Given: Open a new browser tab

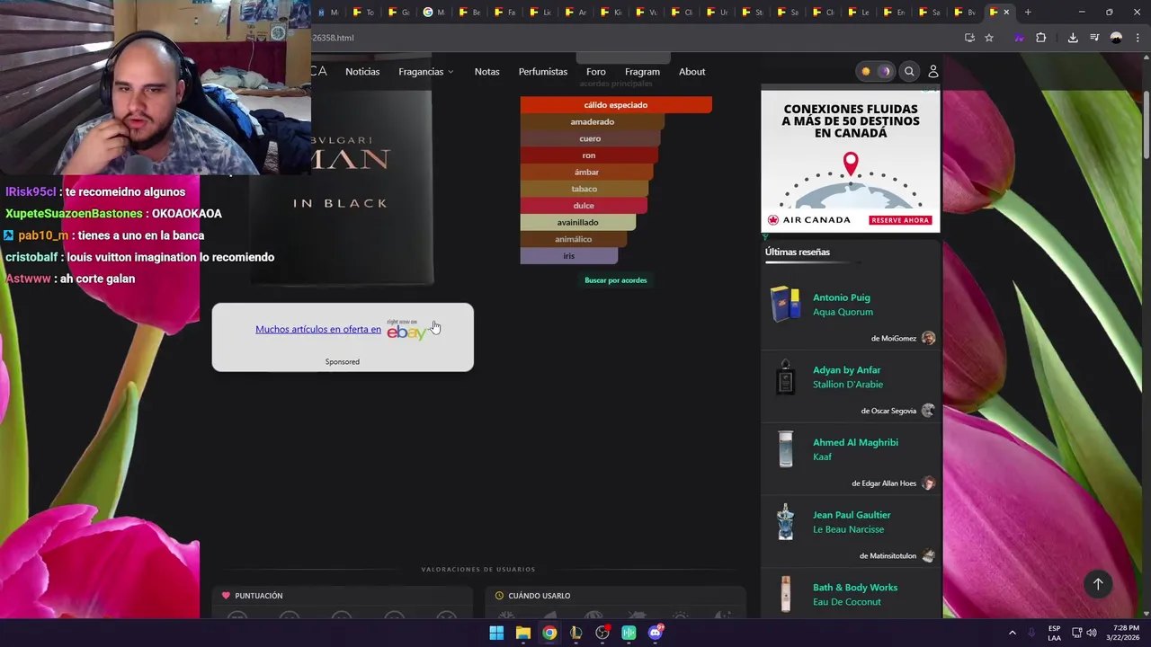Looking at the screenshot, I should pos(1028,12).
